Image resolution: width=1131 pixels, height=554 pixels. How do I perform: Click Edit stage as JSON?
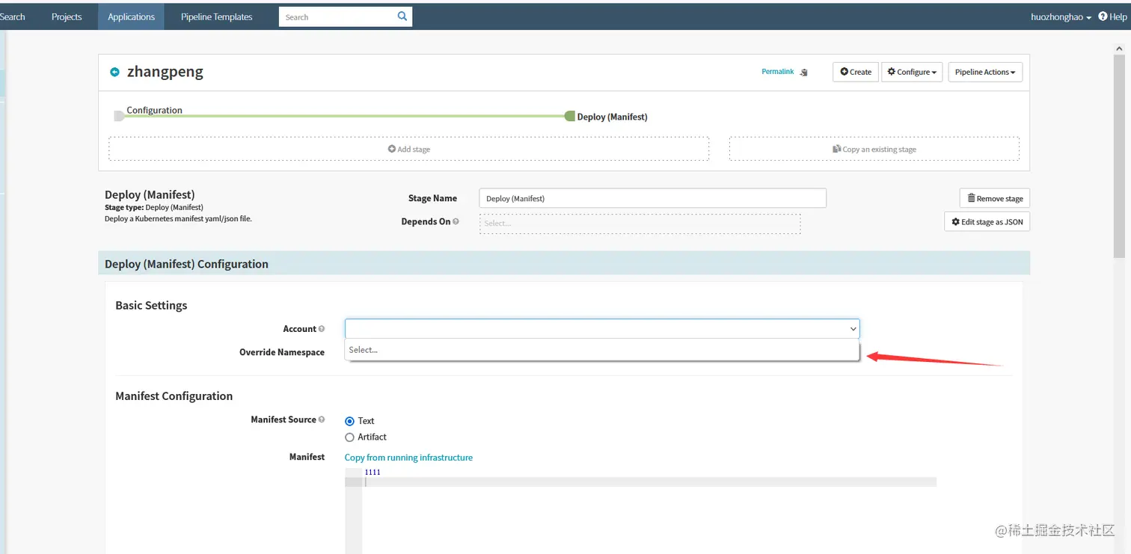[x=987, y=222]
